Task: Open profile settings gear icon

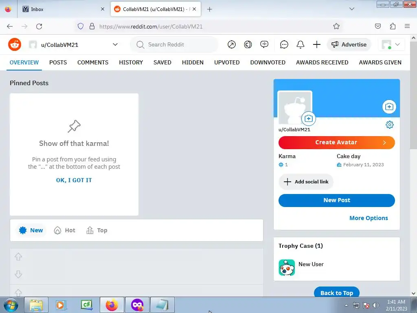Action: tap(390, 125)
